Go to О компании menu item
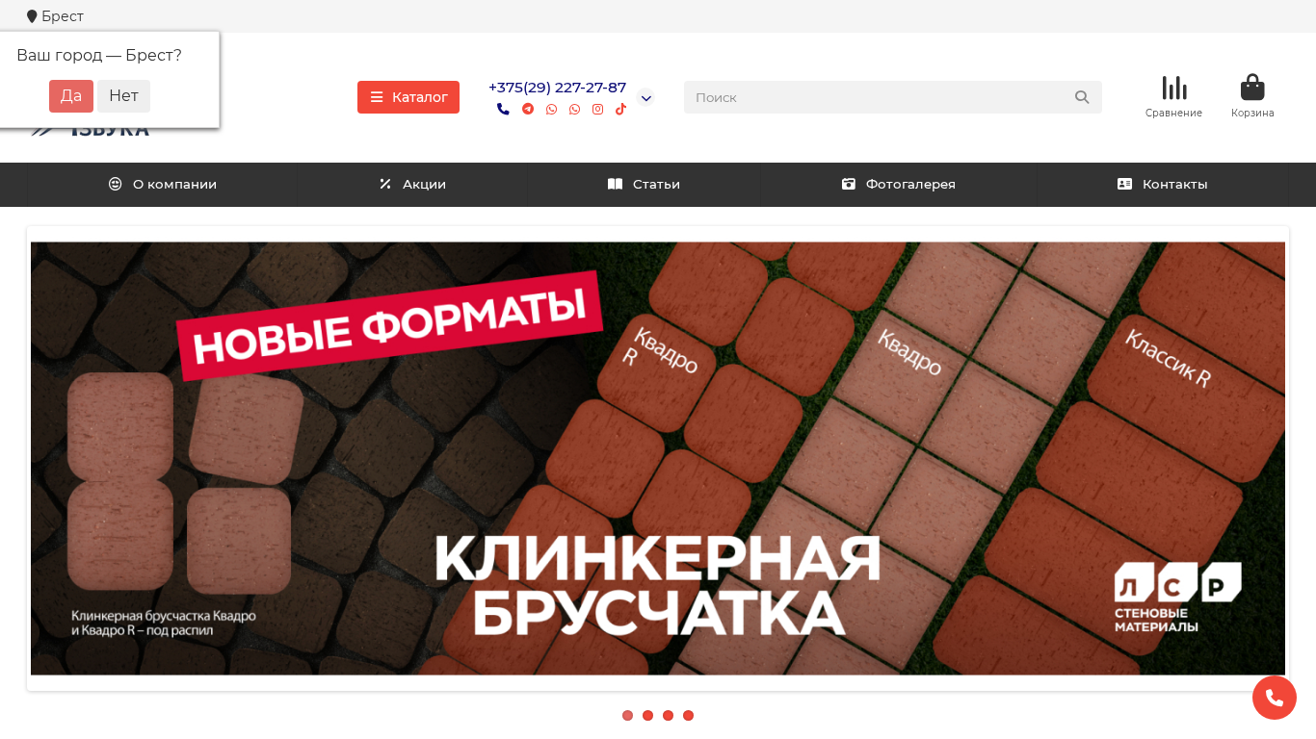Viewport: 1316px width, 739px height. [x=163, y=185]
